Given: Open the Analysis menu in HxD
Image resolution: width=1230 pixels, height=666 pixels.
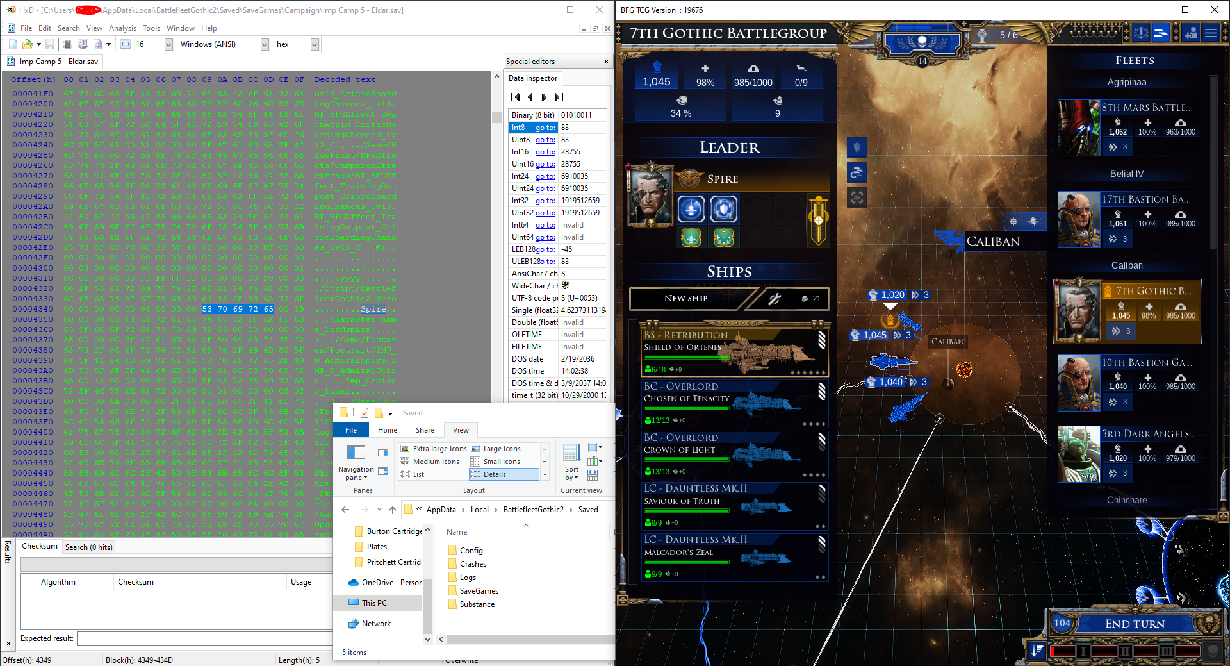Looking at the screenshot, I should pos(122,28).
